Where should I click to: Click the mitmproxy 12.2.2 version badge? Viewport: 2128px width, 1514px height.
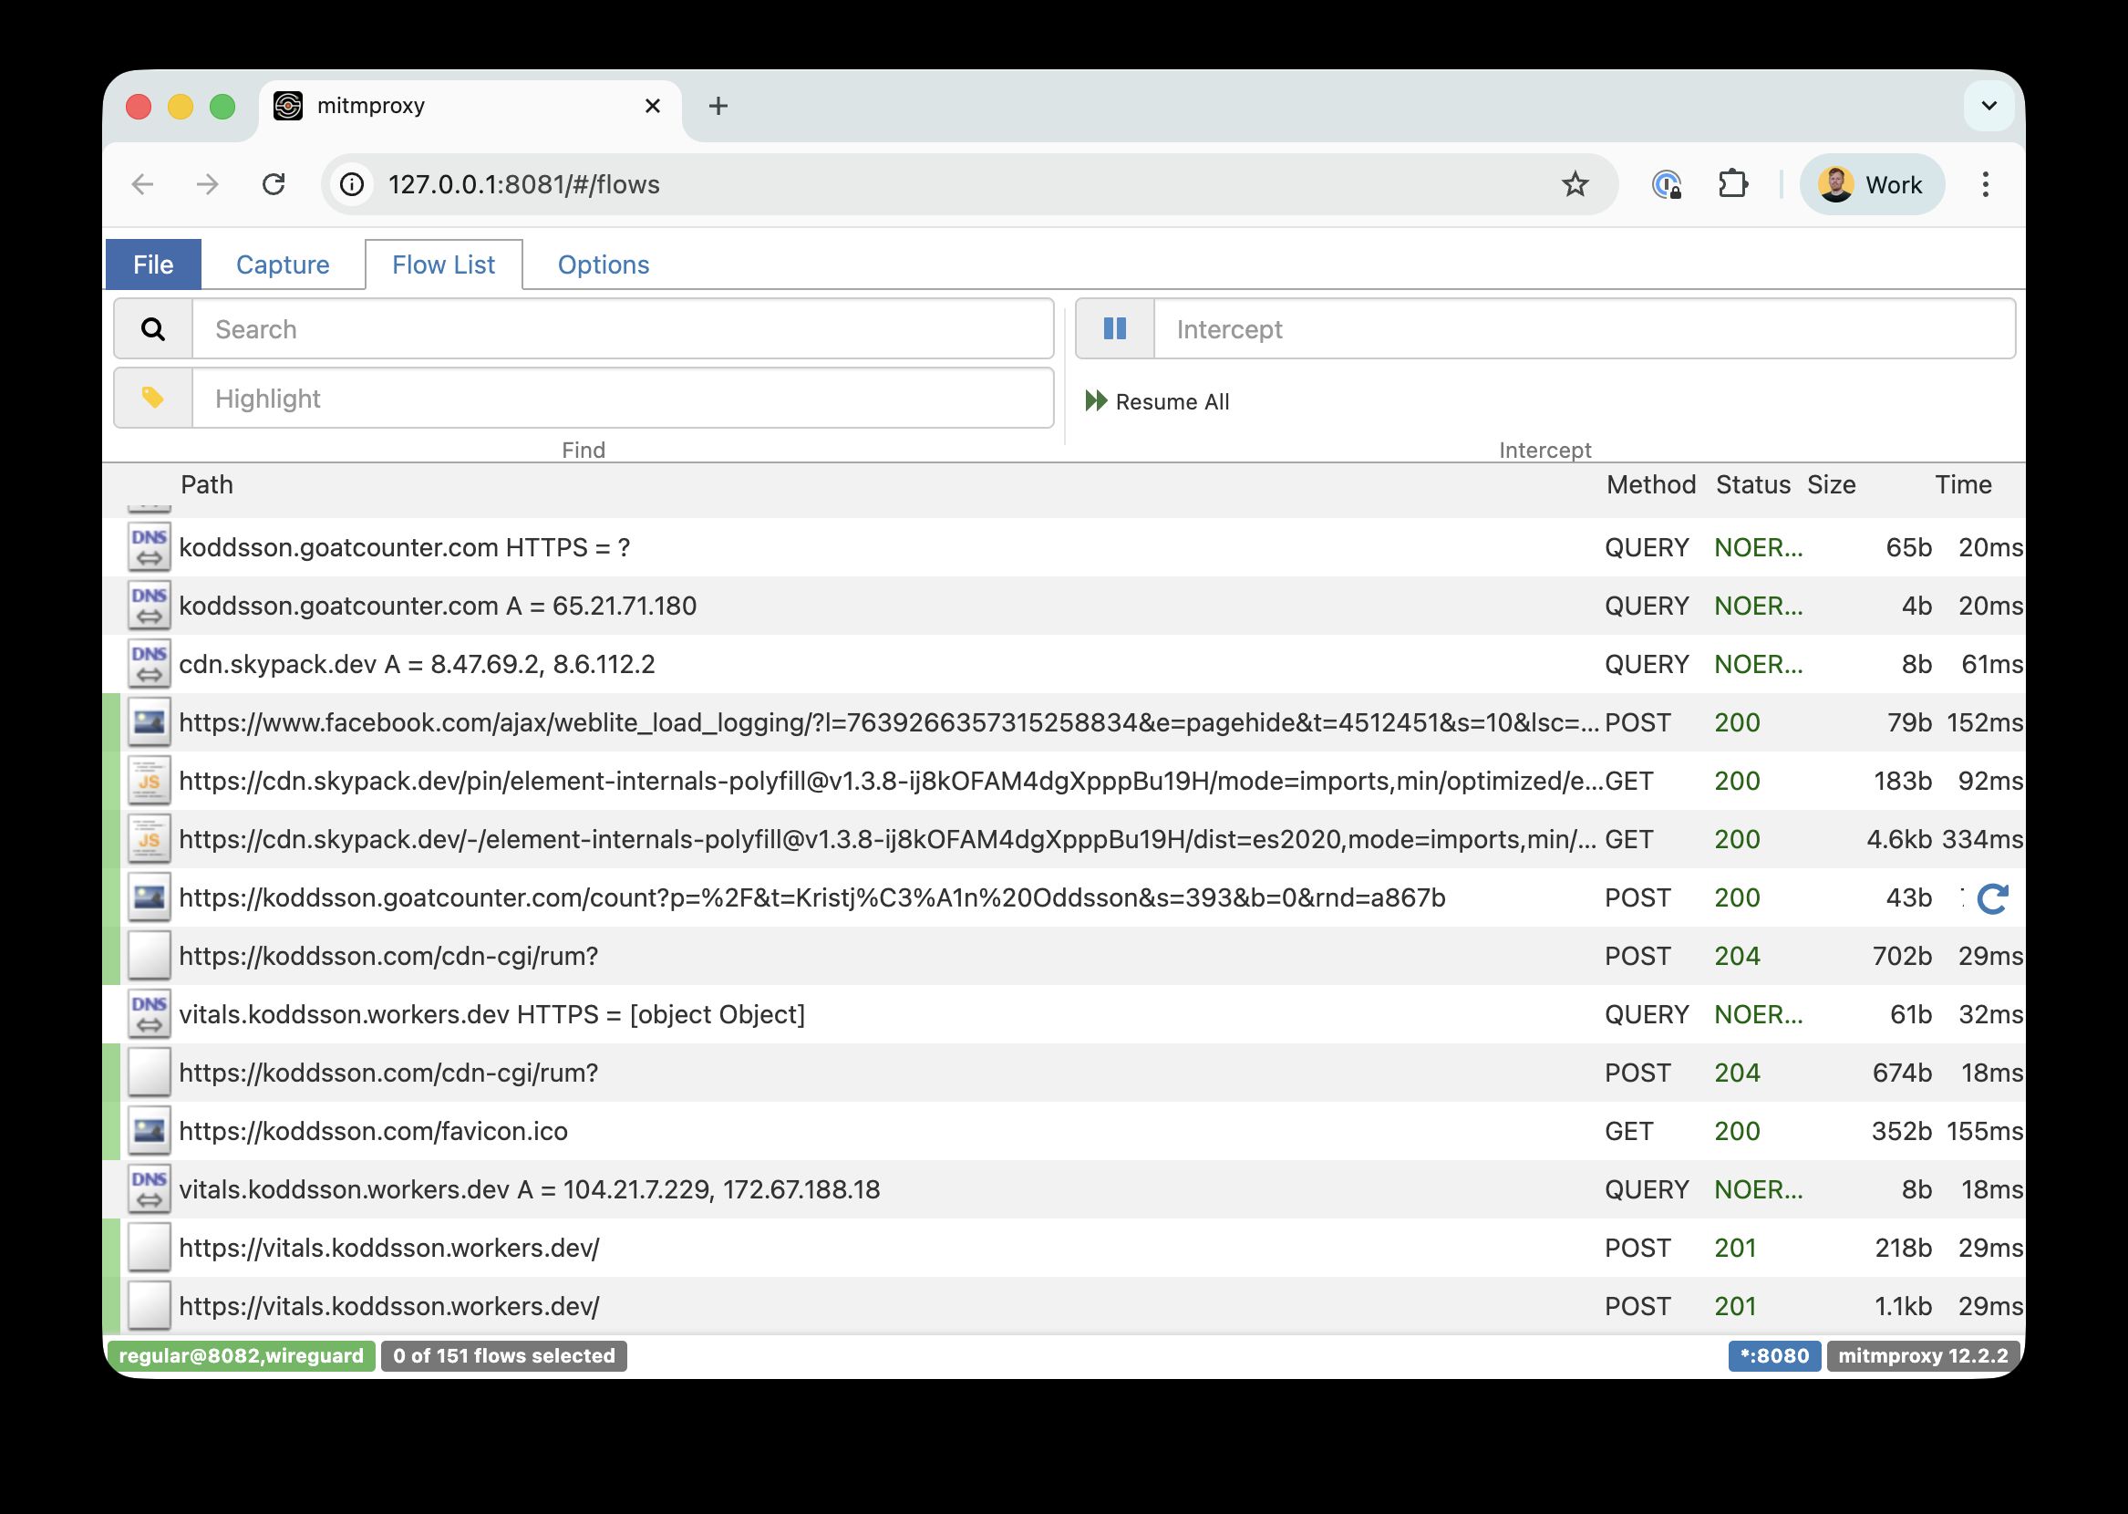[1923, 1355]
